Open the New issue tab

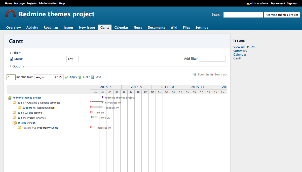[x=87, y=28]
